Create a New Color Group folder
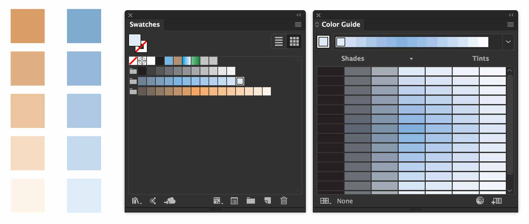 pos(251,201)
